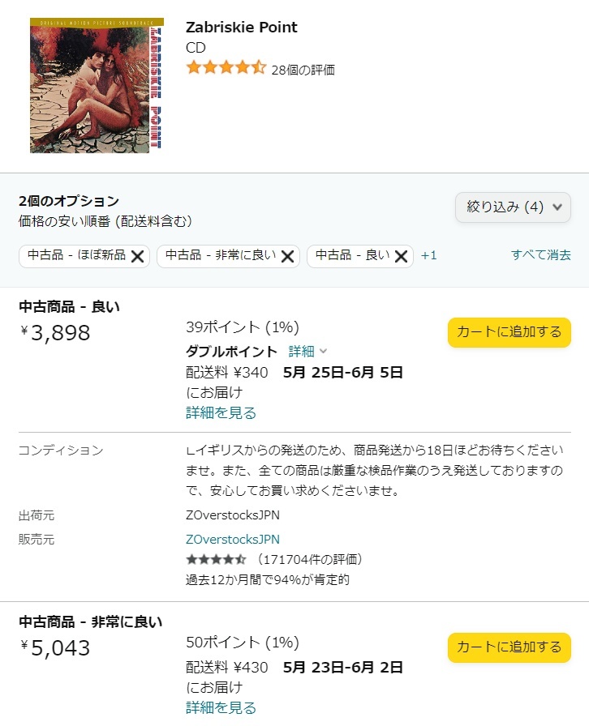This screenshot has height=726, width=589.
Task: Add the ¥5,043 offer to cart
Action: click(x=509, y=647)
